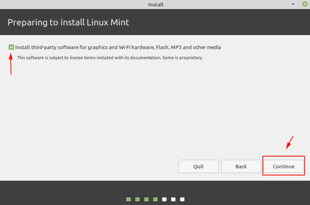Select the last white progress dot
Image resolution: width=310 pixels, height=205 pixels.
tap(182, 199)
